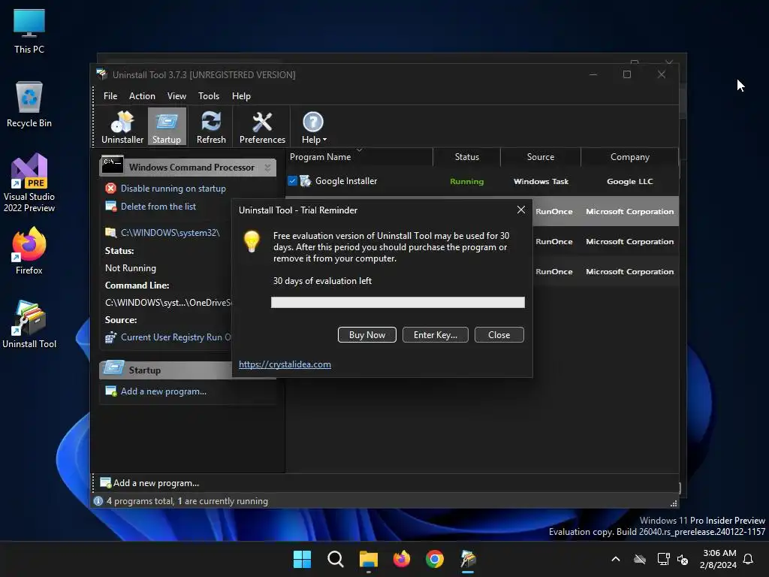Image resolution: width=769 pixels, height=577 pixels.
Task: Open the Help toolbar dropdown
Action: (x=313, y=127)
